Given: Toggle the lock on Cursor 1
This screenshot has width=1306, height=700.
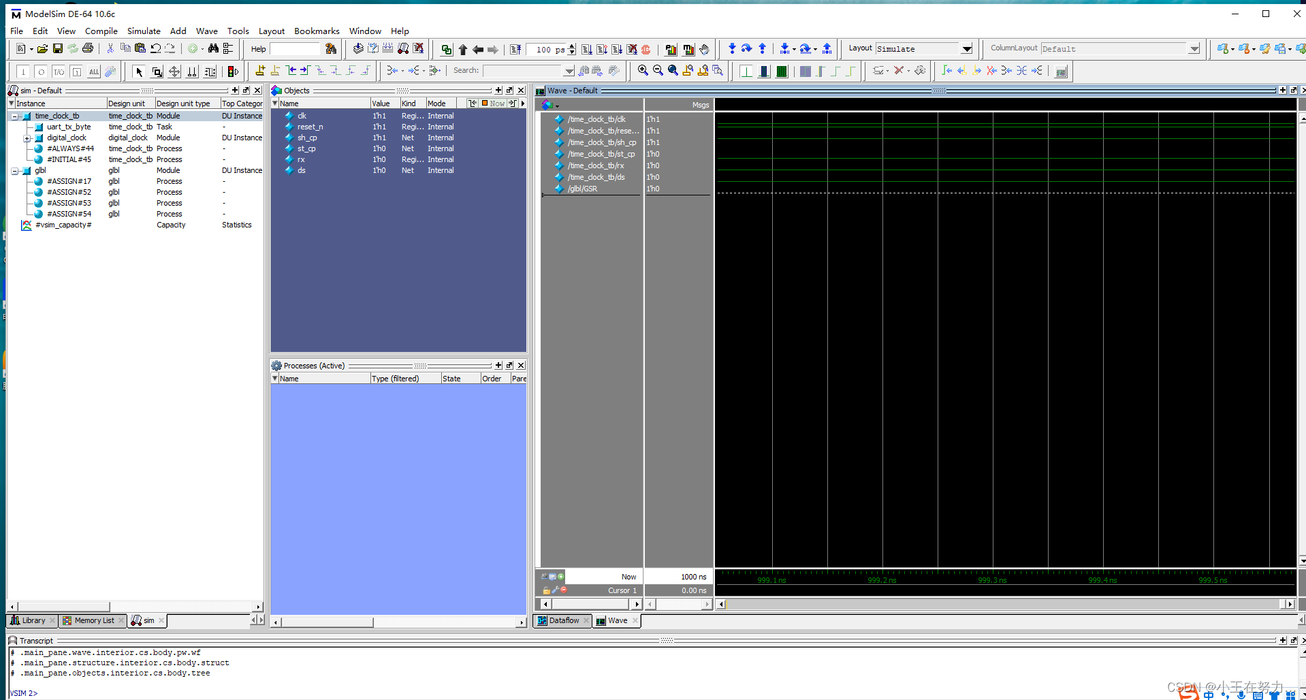Looking at the screenshot, I should (x=546, y=590).
